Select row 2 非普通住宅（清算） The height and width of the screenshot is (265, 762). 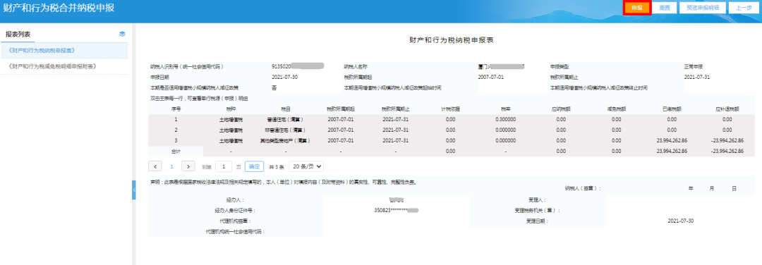coord(452,130)
